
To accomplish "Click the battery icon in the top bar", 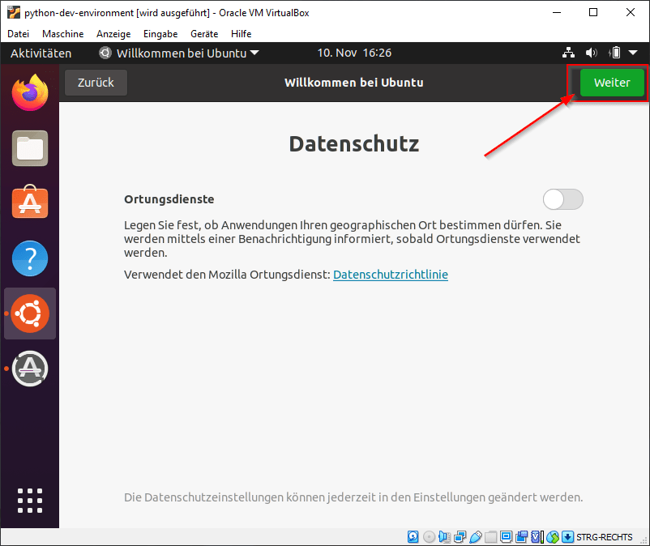I will [614, 52].
